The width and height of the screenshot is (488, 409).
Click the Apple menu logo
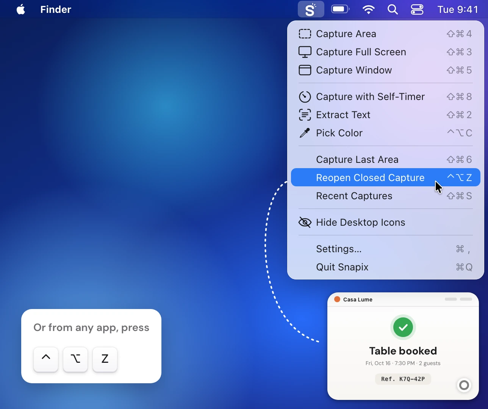click(21, 9)
